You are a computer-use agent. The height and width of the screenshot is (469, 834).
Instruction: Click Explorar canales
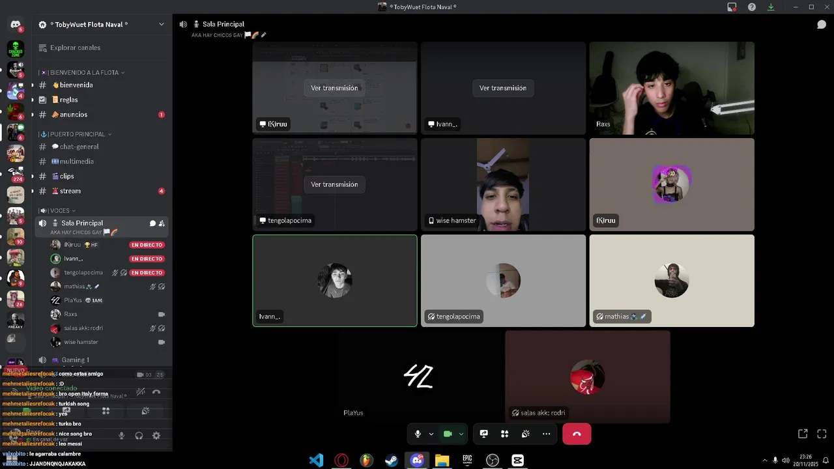(102, 48)
